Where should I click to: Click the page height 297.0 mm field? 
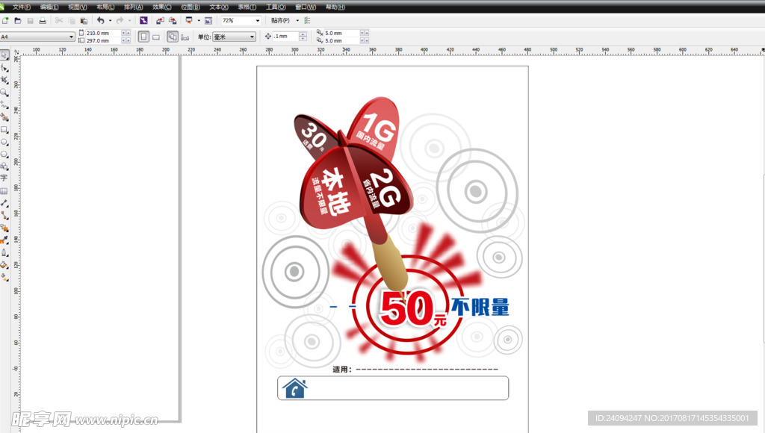(102, 40)
